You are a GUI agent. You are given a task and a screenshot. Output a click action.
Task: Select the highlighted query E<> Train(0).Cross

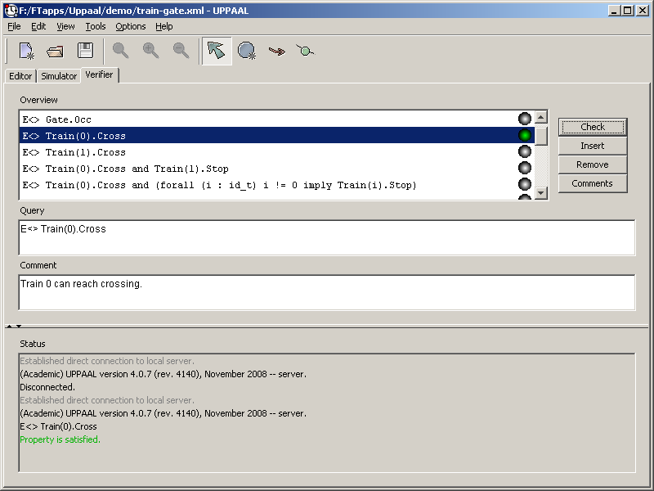pos(276,136)
